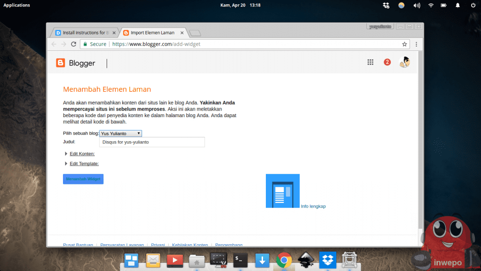This screenshot has height=271, width=481.
Task: Open the notifications bell in panel
Action: click(458, 5)
